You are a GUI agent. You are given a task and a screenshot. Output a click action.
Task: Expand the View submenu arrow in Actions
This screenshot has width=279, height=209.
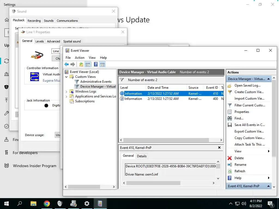click(269, 151)
